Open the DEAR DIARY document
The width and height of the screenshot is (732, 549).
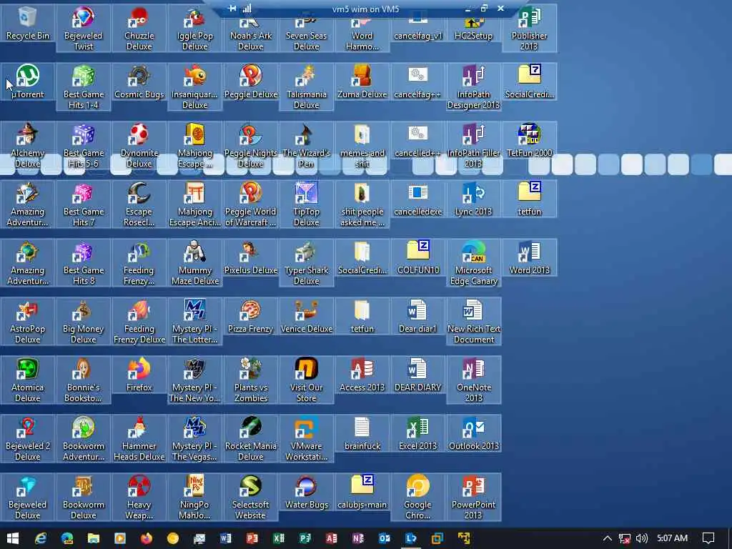coord(417,375)
